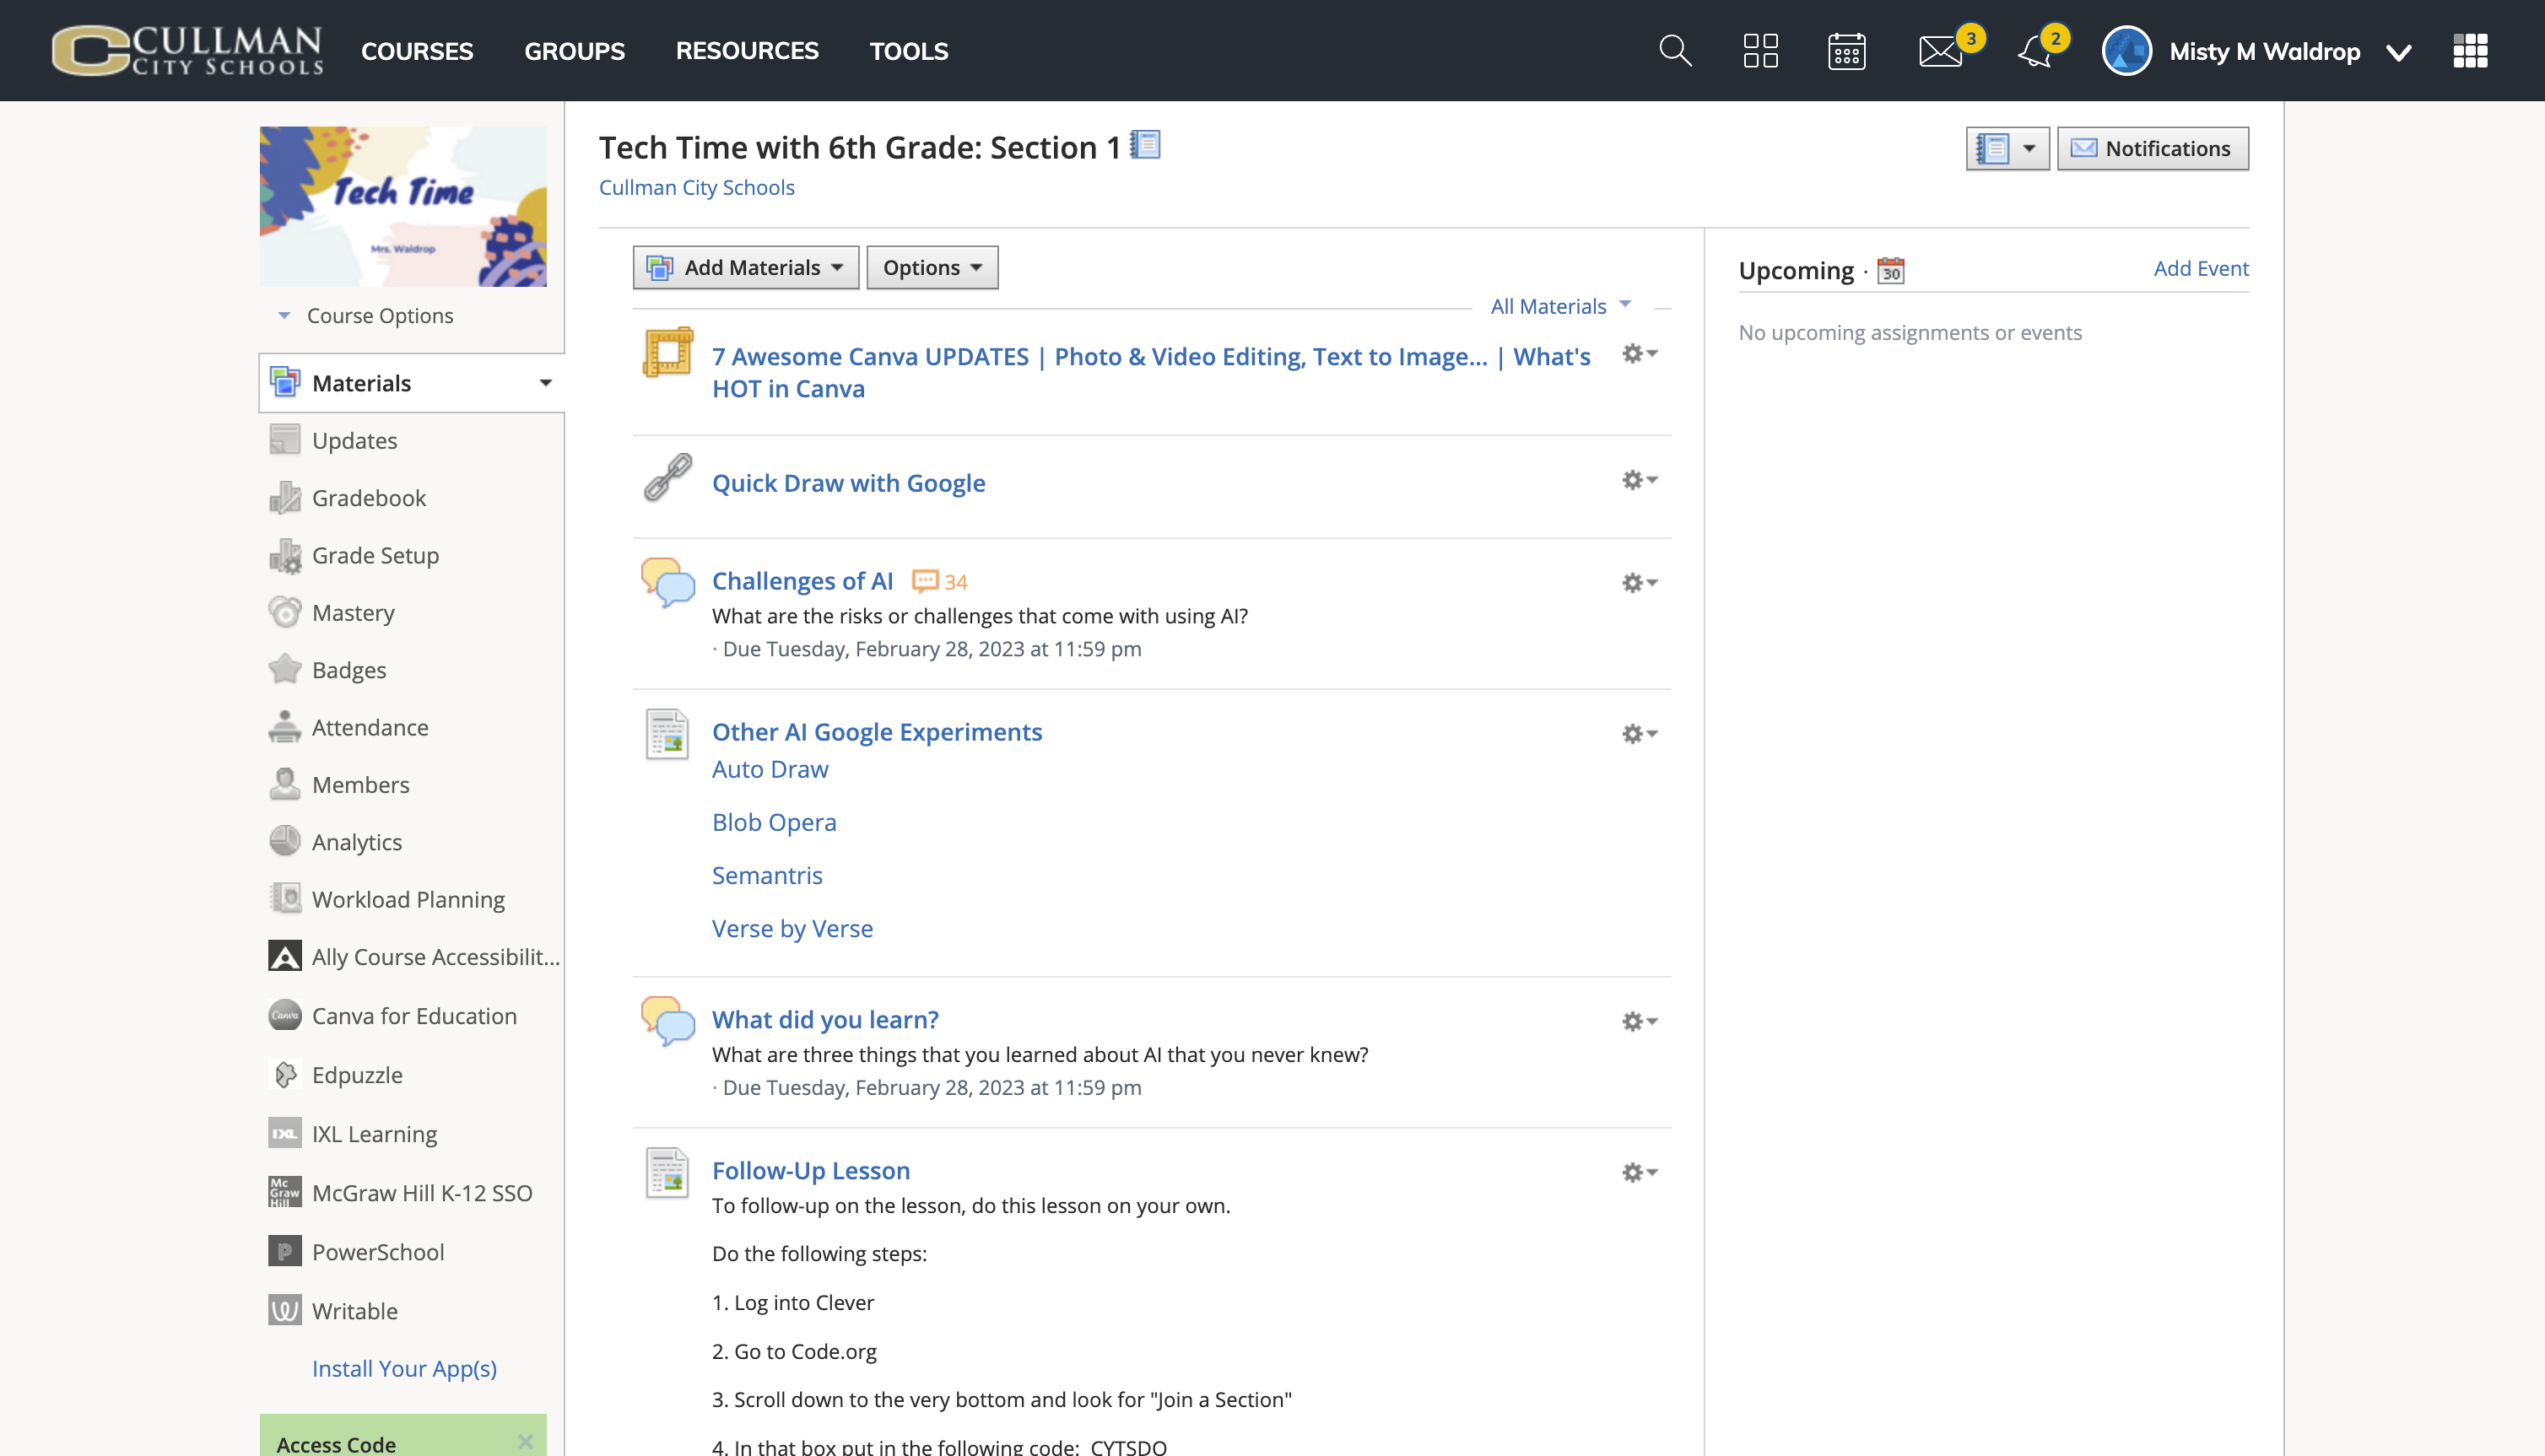Open the search magnifier icon
This screenshot has width=2545, height=1456.
1675,50
